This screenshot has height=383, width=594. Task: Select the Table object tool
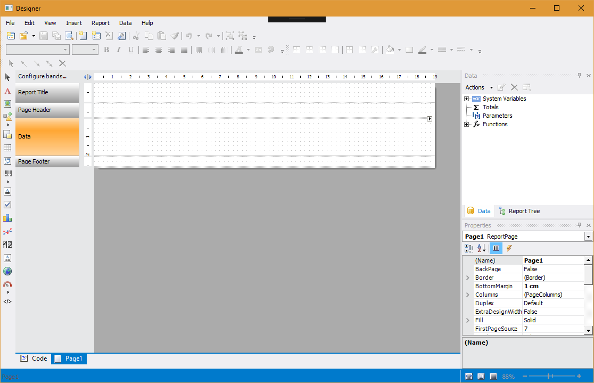[x=7, y=148]
